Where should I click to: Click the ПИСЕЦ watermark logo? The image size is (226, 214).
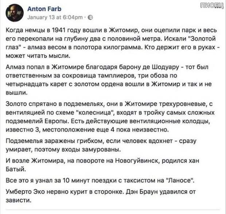tap(212, 5)
